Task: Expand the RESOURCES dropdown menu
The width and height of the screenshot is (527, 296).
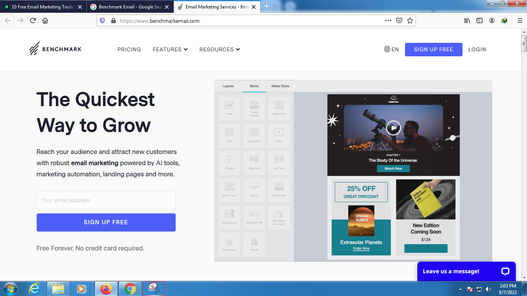Action: click(x=220, y=49)
